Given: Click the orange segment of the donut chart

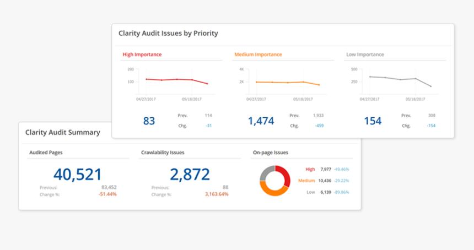Looking at the screenshot, I should click(x=272, y=191).
